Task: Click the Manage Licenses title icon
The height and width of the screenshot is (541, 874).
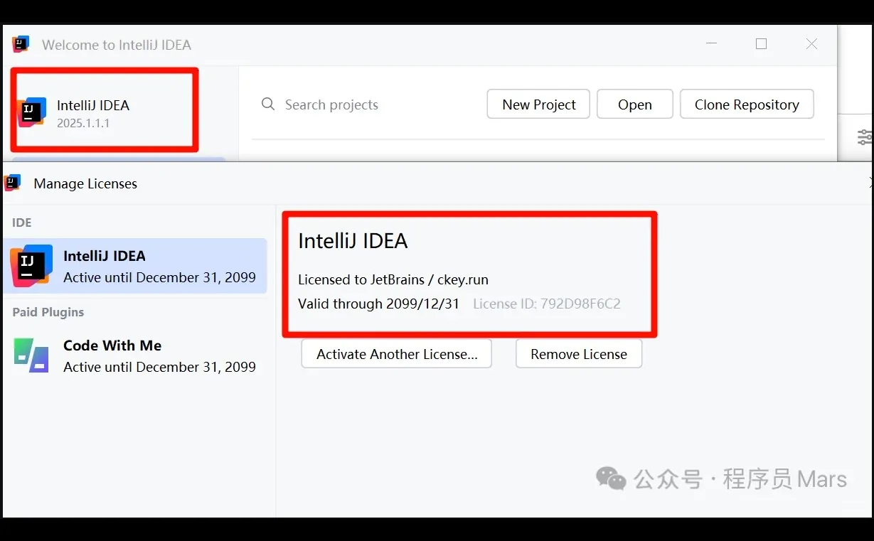Action: click(13, 183)
